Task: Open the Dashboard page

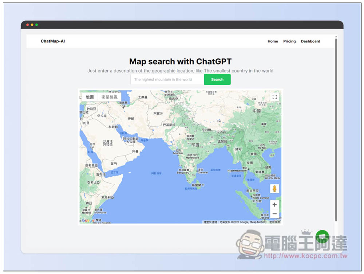Action: [310, 41]
